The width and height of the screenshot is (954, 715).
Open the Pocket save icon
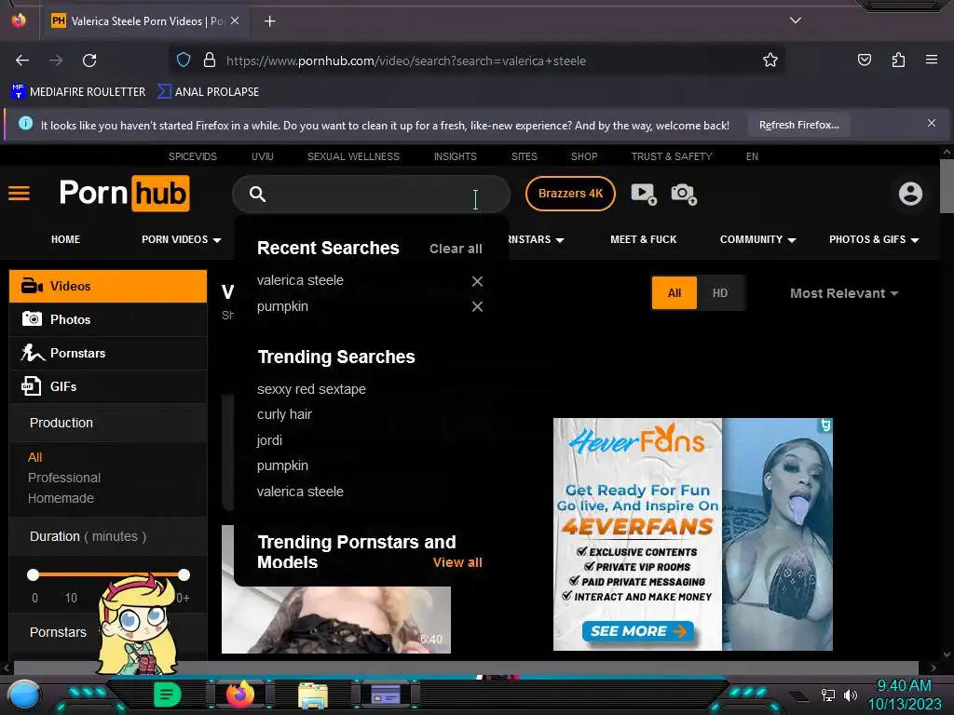click(x=864, y=60)
